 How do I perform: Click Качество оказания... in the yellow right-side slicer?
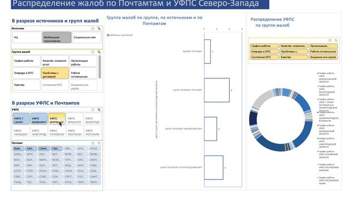[294, 46]
